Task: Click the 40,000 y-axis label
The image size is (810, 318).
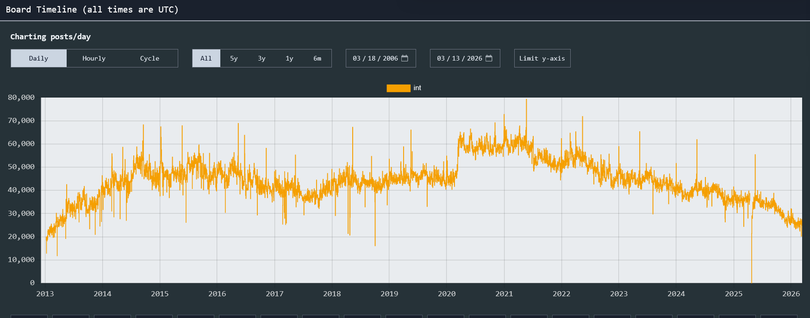Action: point(21,190)
